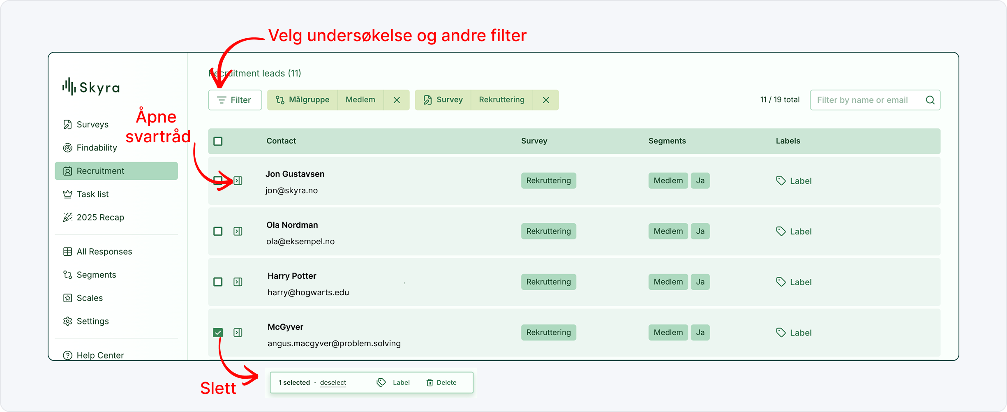Remove the Survey Rekruttering filter
1007x412 pixels.
point(546,100)
